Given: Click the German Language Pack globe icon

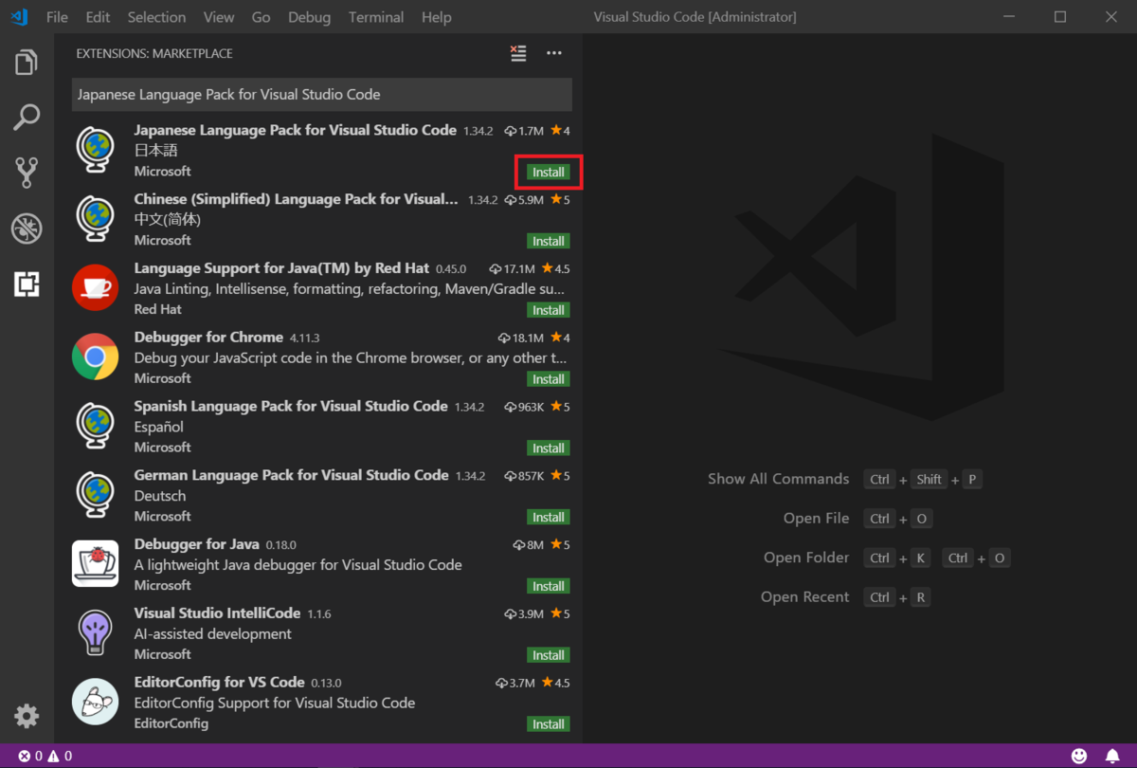Looking at the screenshot, I should coord(95,495).
